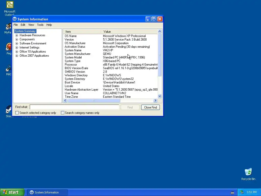Select the System Name row
Screen dimensions: 261x196
(x=110, y=50)
